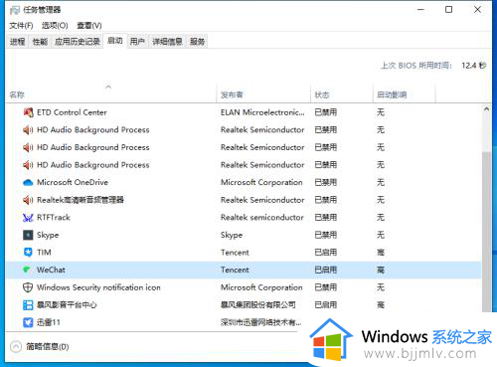Click Tencent publisher in TIM row
This screenshot has height=367, width=497.
point(235,253)
